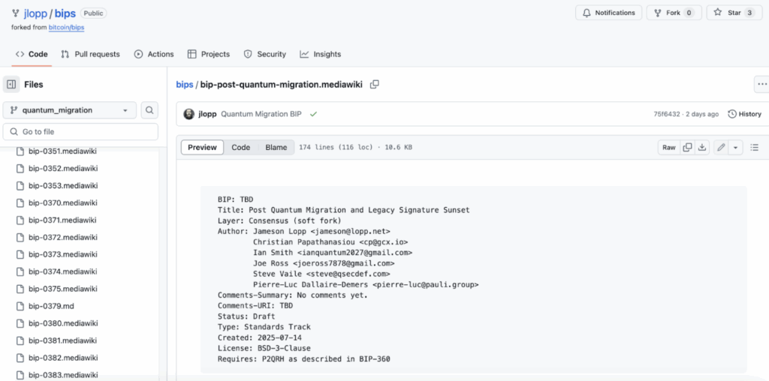Open the Insights tab
The image size is (769, 381).
coord(320,54)
